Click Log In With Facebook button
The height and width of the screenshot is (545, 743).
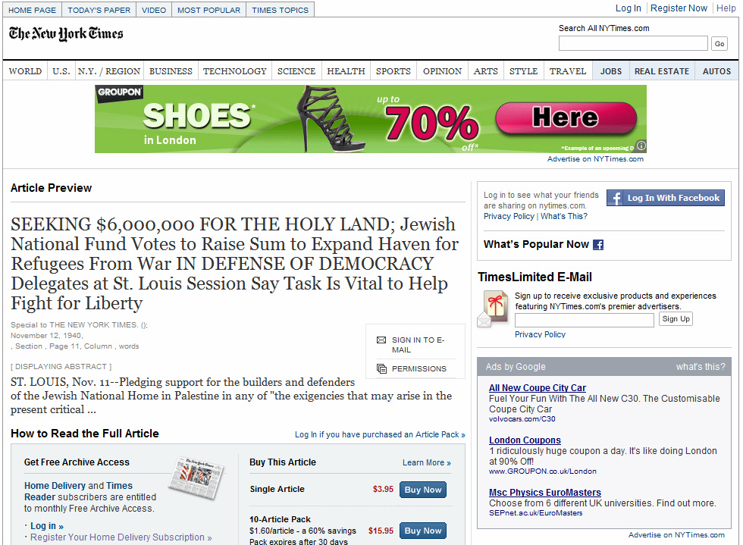[x=666, y=198]
